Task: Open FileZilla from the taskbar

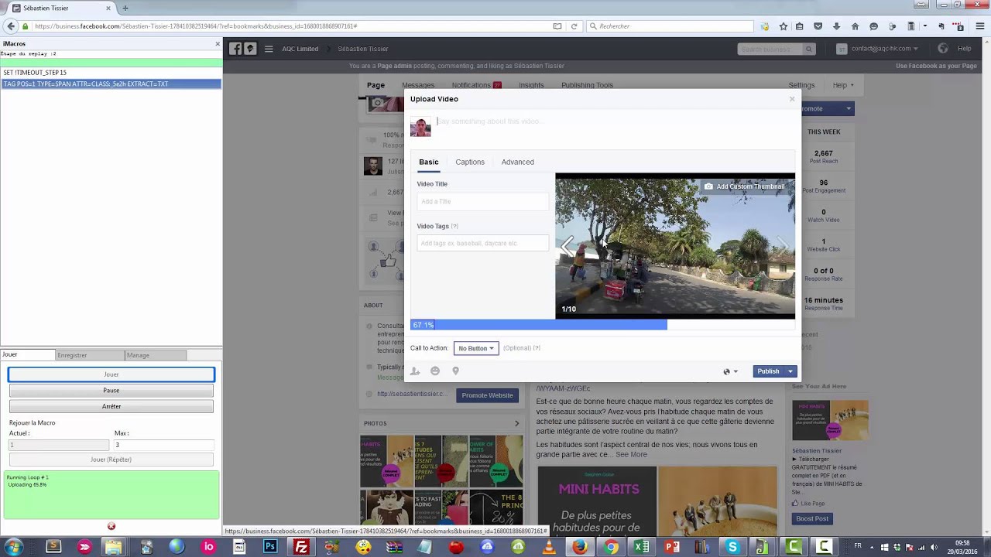Action: (x=301, y=547)
